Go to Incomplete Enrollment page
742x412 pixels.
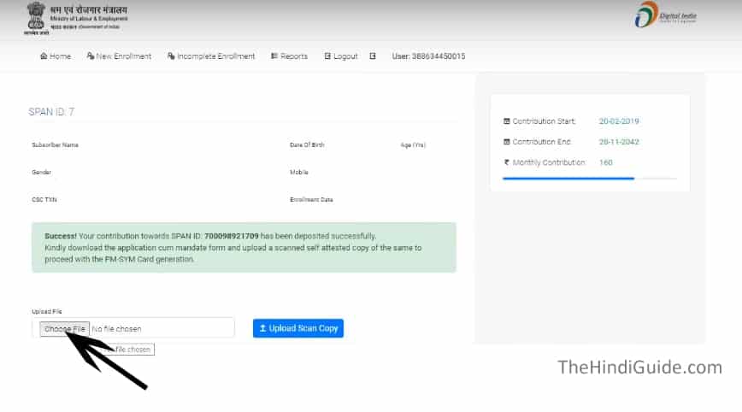pos(215,56)
